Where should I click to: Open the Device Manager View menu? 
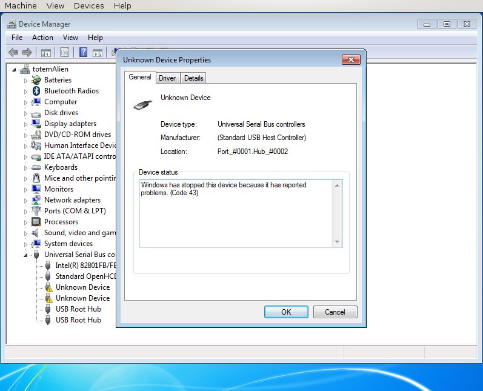pos(70,38)
